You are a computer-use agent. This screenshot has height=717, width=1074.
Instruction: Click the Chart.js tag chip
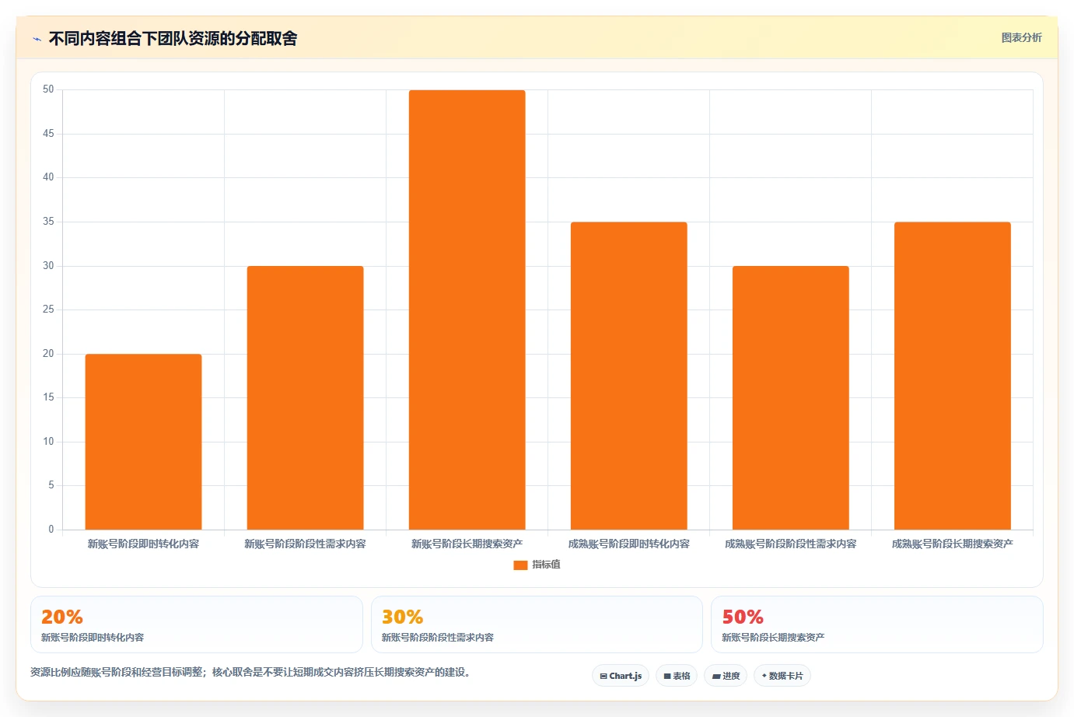pos(621,676)
